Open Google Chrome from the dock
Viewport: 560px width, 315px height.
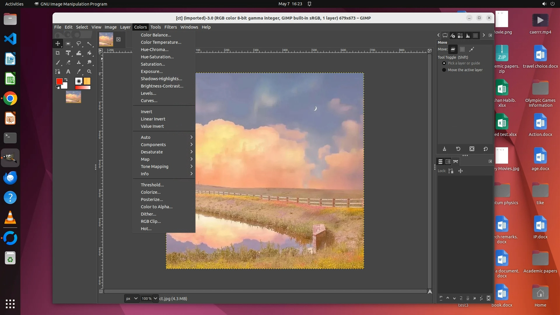tap(10, 99)
